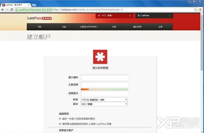The image size is (204, 133).
Task: Click the 登入 LastPass button
Action: click(x=154, y=16)
